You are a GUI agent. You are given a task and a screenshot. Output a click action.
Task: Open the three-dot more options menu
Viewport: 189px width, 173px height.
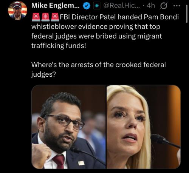tap(177, 6)
